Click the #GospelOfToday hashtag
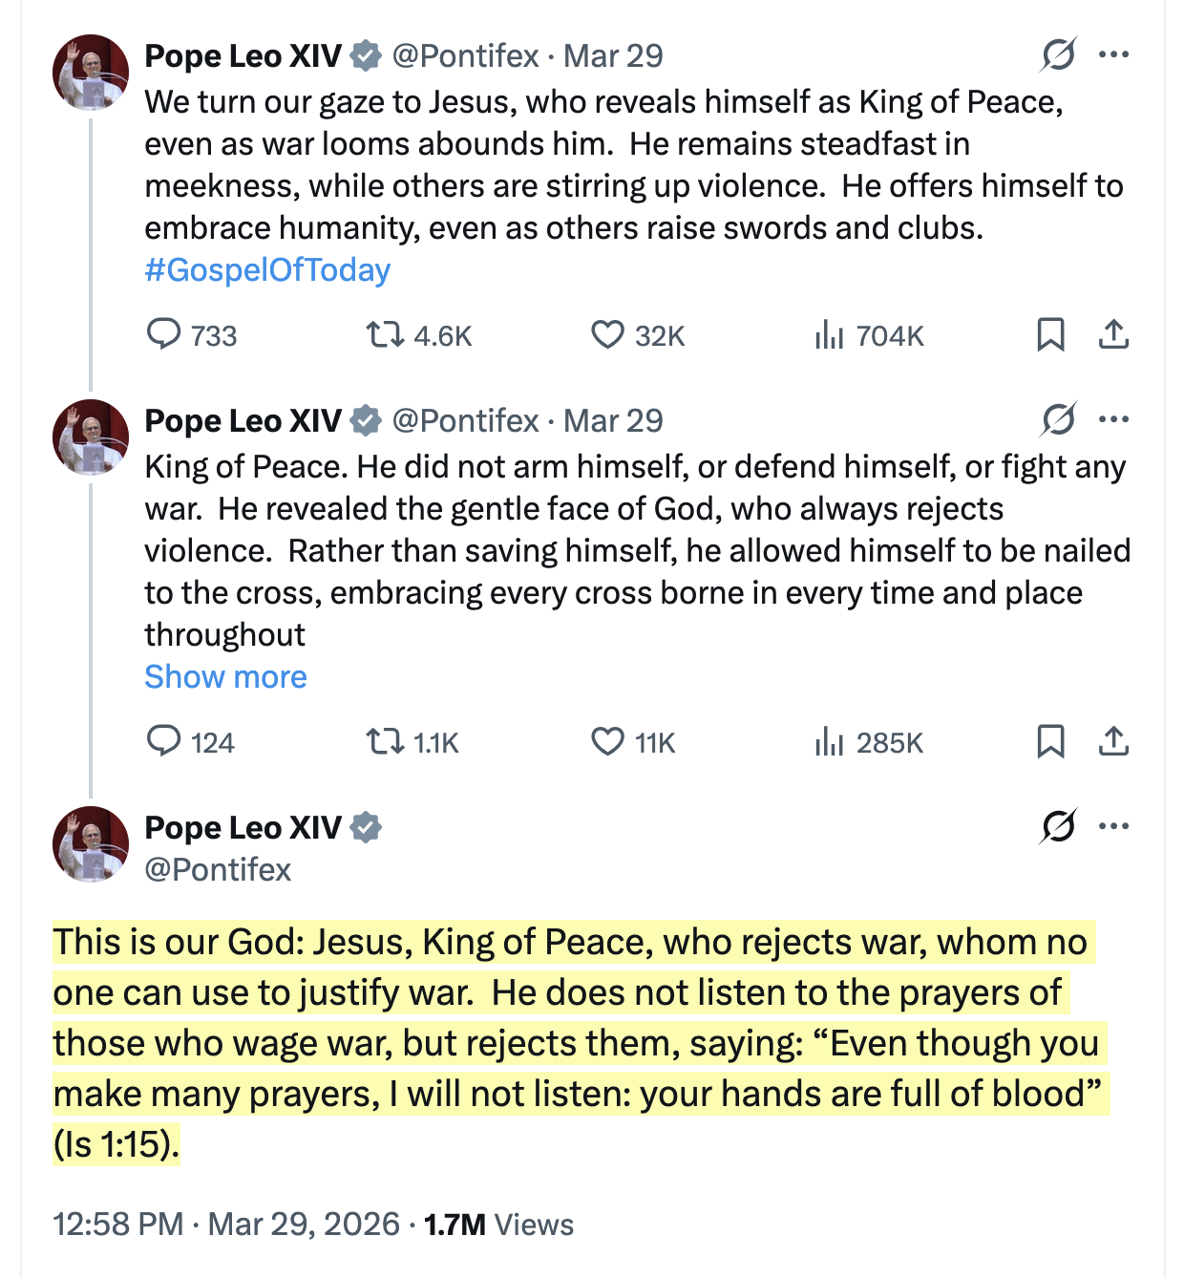Screen dimensions: 1184x1278 (267, 270)
